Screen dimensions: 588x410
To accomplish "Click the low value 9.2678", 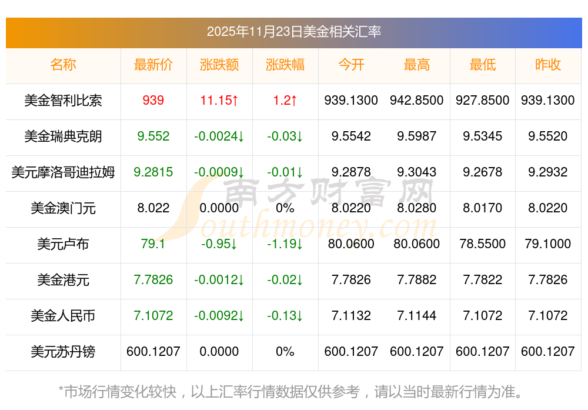I will pyautogui.click(x=483, y=172).
